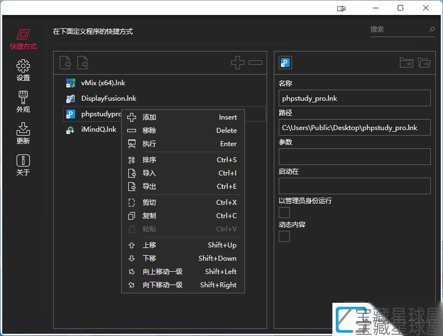Choose 下移 Shift+Down from context menu

(183, 258)
